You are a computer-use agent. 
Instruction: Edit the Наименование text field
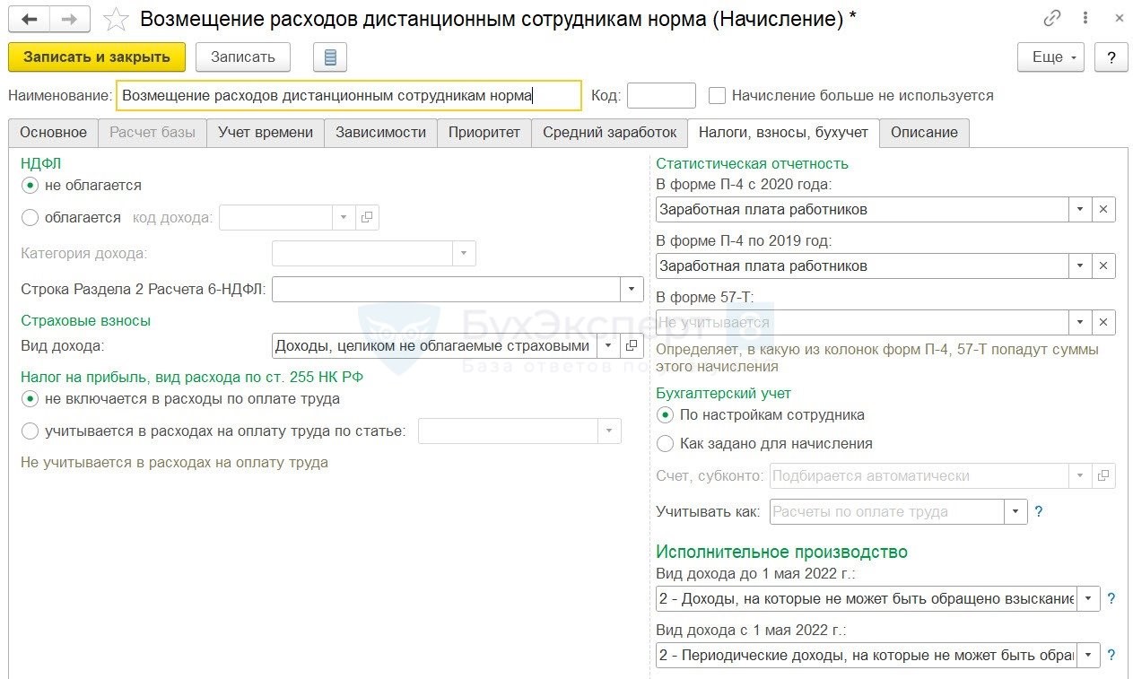pyautogui.click(x=349, y=96)
